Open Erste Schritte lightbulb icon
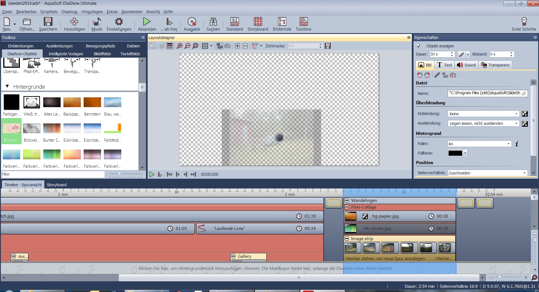 (x=524, y=22)
